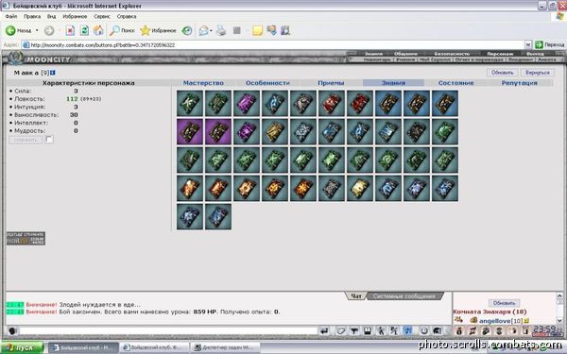Click the chat message input field

click(168, 330)
